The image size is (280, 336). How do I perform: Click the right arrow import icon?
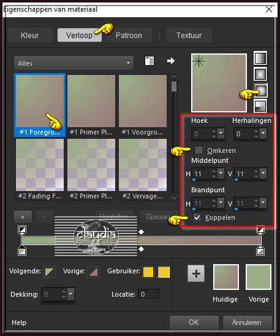coord(171,61)
